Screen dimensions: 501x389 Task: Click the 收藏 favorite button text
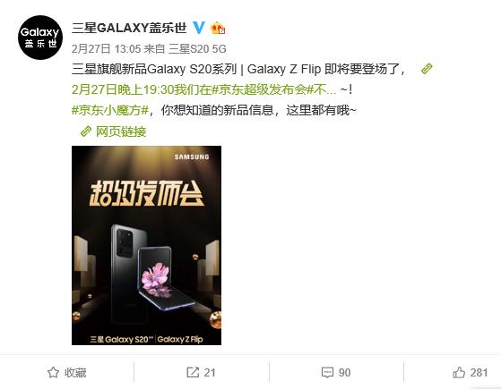pos(75,372)
